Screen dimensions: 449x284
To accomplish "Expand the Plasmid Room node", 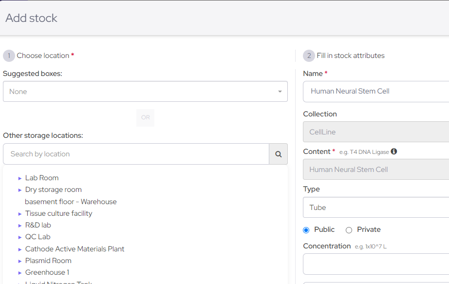I will [x=19, y=260].
